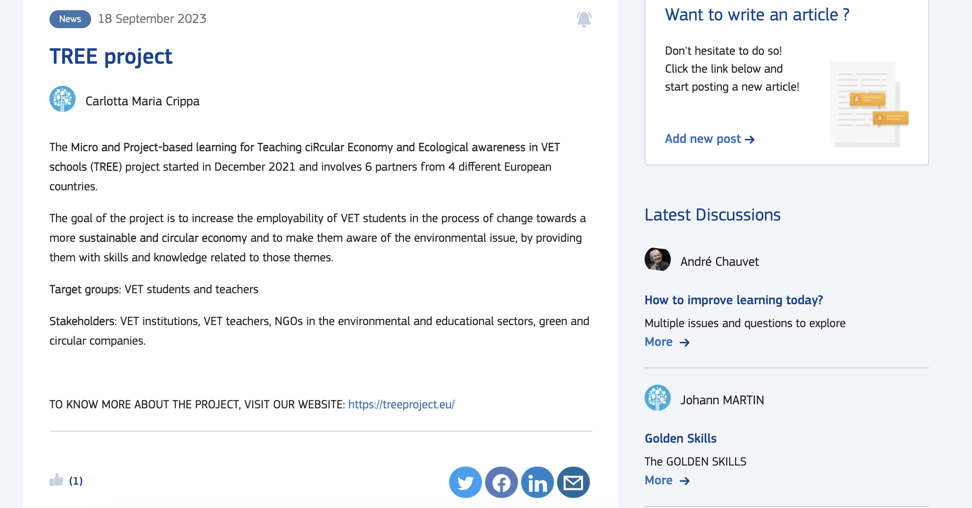Share article on Facebook

[501, 483]
